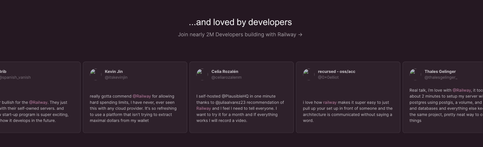Open the 'Join nearly 2M Developers' link
The height and width of the screenshot is (147, 483).
click(240, 34)
